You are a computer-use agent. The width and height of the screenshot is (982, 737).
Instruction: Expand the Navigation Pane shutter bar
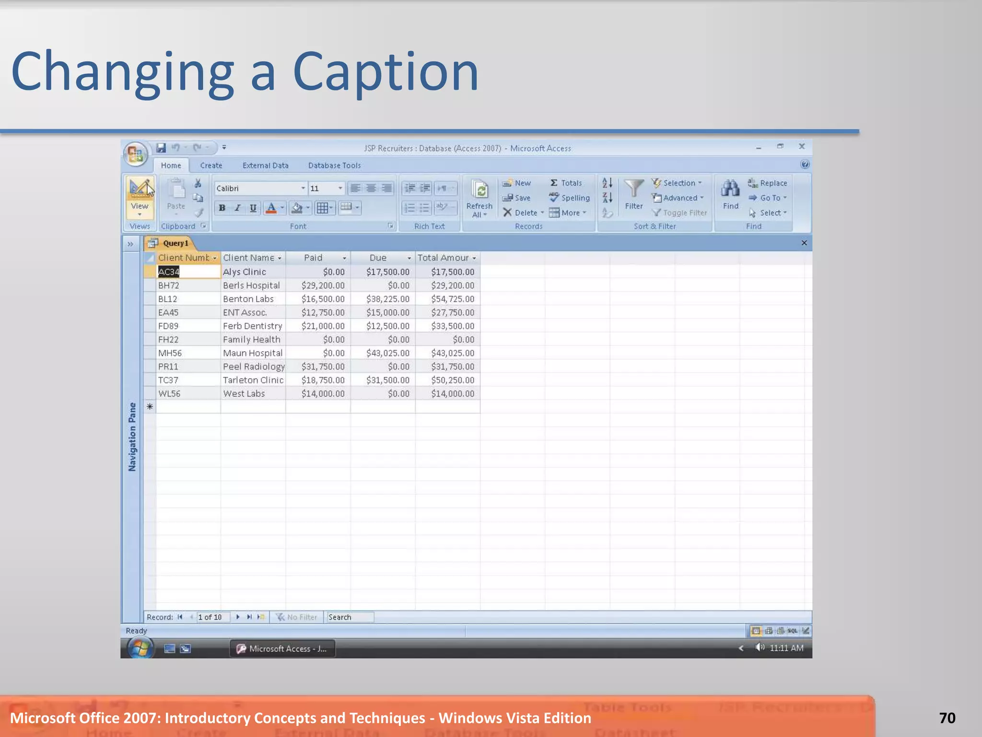coord(130,244)
